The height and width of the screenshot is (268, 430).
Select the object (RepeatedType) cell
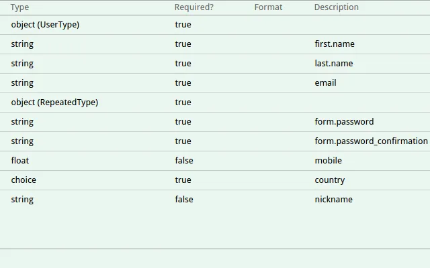[x=54, y=103]
